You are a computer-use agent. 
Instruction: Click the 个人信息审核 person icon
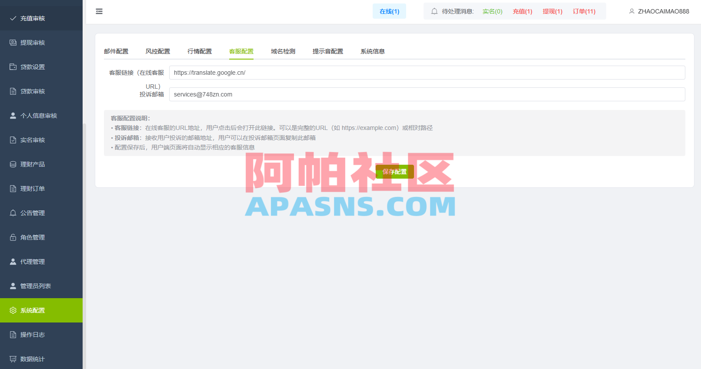[13, 116]
